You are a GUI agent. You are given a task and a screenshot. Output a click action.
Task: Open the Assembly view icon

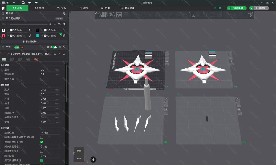click(251, 15)
